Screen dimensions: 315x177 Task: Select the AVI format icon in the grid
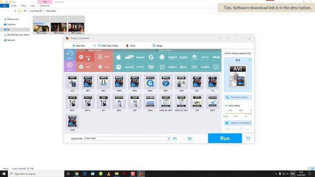point(72,82)
